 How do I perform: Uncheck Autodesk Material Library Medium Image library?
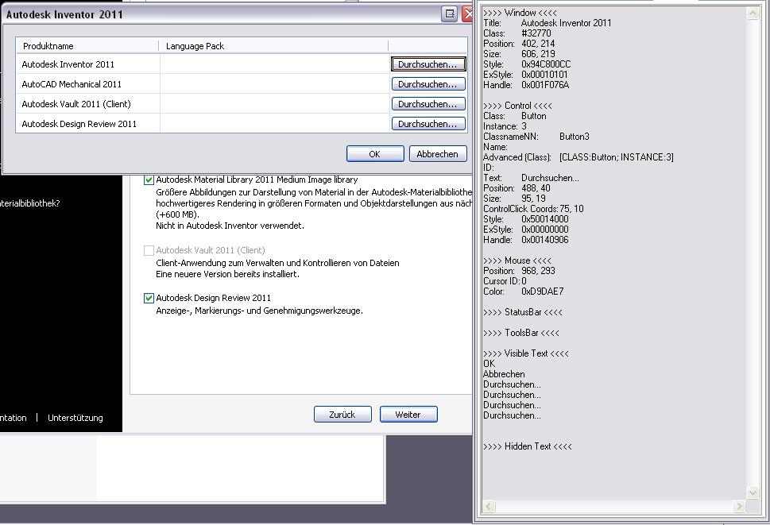pos(149,180)
